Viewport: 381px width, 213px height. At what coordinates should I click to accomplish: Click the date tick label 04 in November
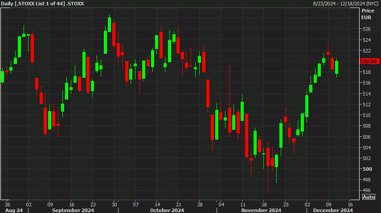click(221, 204)
